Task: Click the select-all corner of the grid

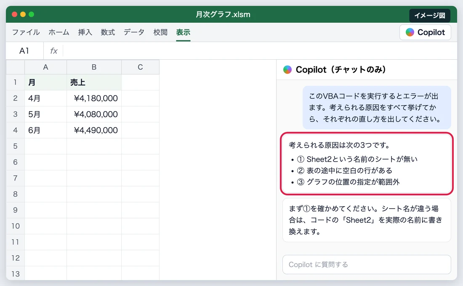Action: (15, 67)
